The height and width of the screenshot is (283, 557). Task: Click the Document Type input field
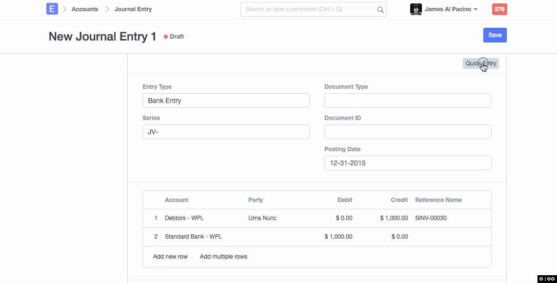coord(408,101)
